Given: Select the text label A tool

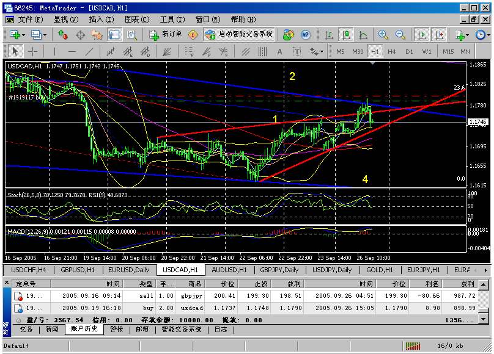Looking at the screenshot, I should 279,51.
